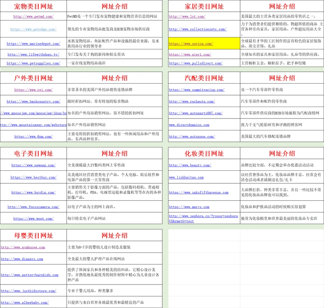The image size is (324, 308).
Task: Click the www.marinedepot.com hyperlink
Action: coord(33,44)
